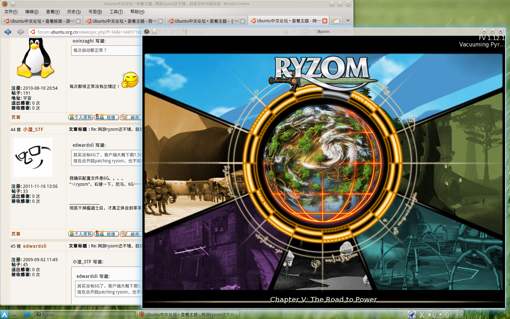Click 短信 message button in the penguin user's post
Screen dimensions: 510x319
pyautogui.click(x=107, y=117)
